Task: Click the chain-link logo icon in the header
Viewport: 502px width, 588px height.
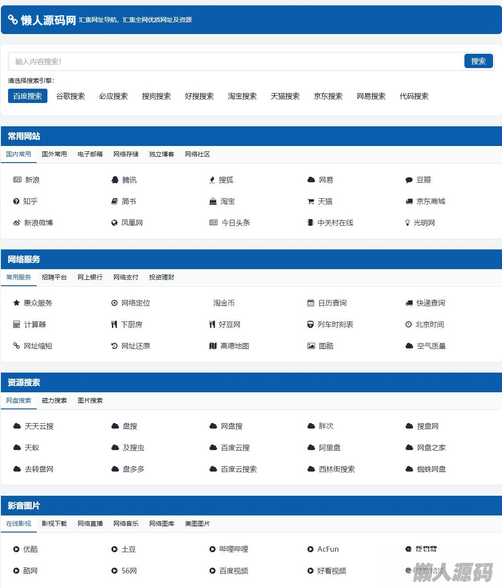Action: tap(13, 20)
